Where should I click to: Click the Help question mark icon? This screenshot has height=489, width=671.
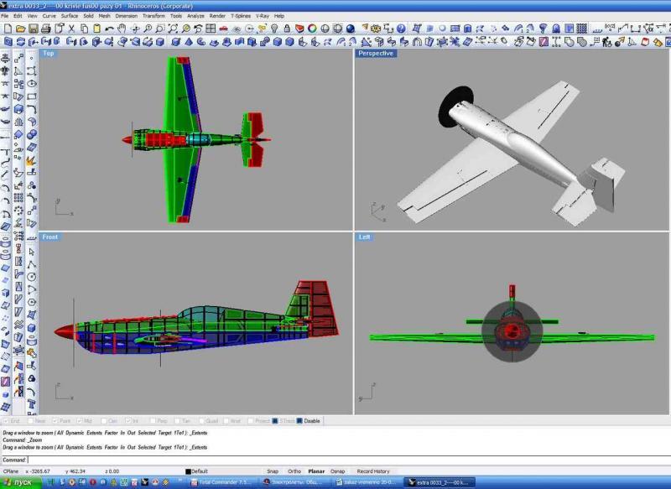pyautogui.click(x=402, y=28)
